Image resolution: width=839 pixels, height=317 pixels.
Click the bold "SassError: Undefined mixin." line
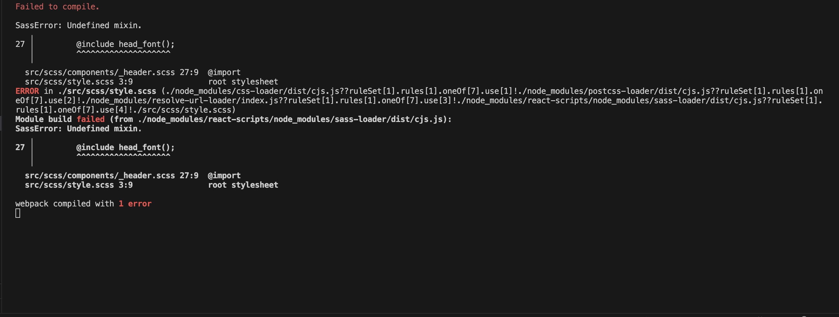(x=78, y=129)
